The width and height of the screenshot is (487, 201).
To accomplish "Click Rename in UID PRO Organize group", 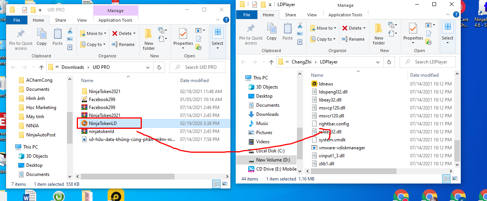I will (123, 44).
